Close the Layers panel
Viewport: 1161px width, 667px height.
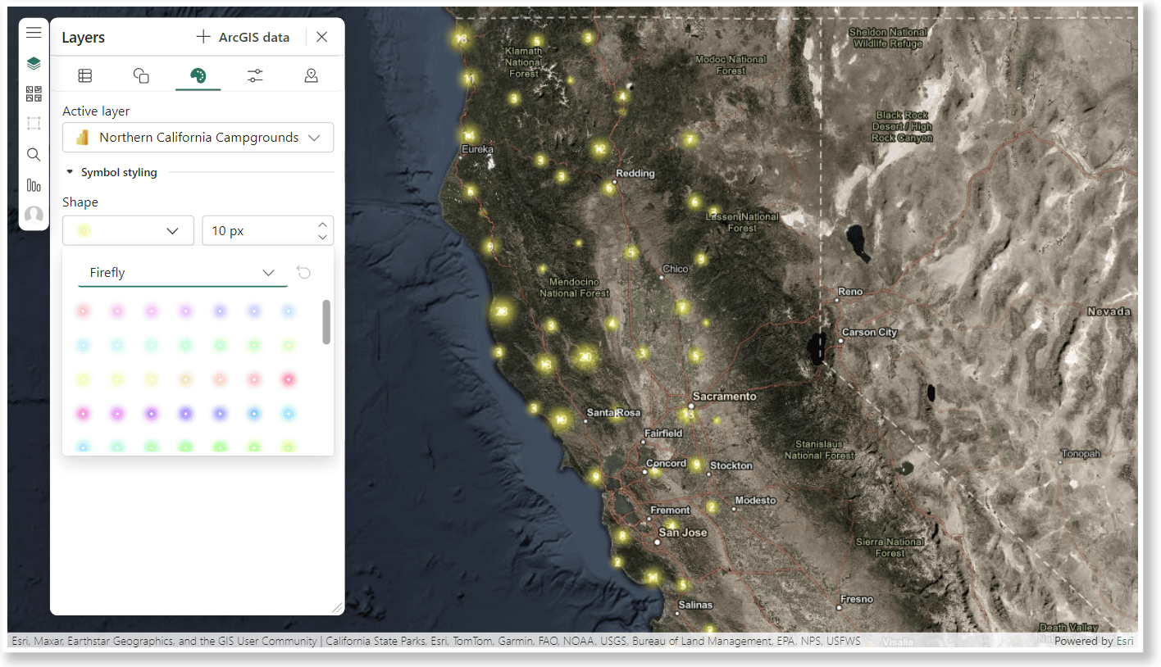pyautogui.click(x=322, y=37)
